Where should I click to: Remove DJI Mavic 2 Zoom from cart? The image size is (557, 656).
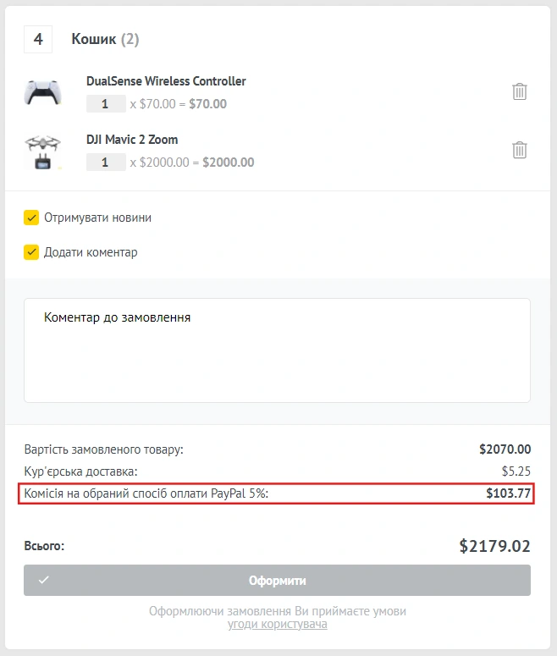(520, 150)
